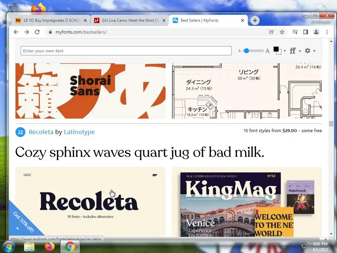Click the small A size icon
Image resolution: width=337 pixels, height=253 pixels.
[x=240, y=51]
